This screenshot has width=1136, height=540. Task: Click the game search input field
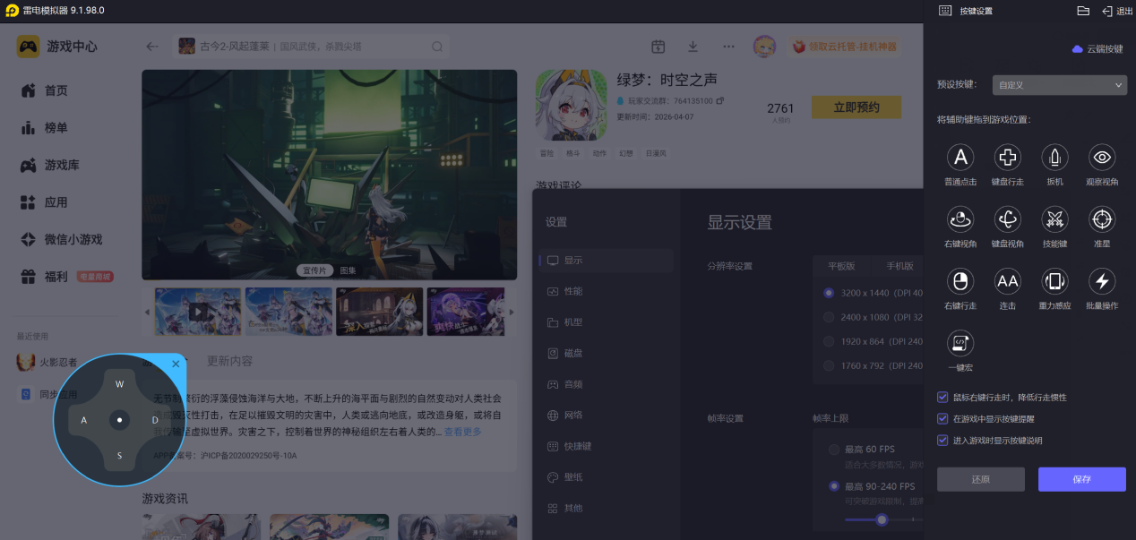coord(310,47)
